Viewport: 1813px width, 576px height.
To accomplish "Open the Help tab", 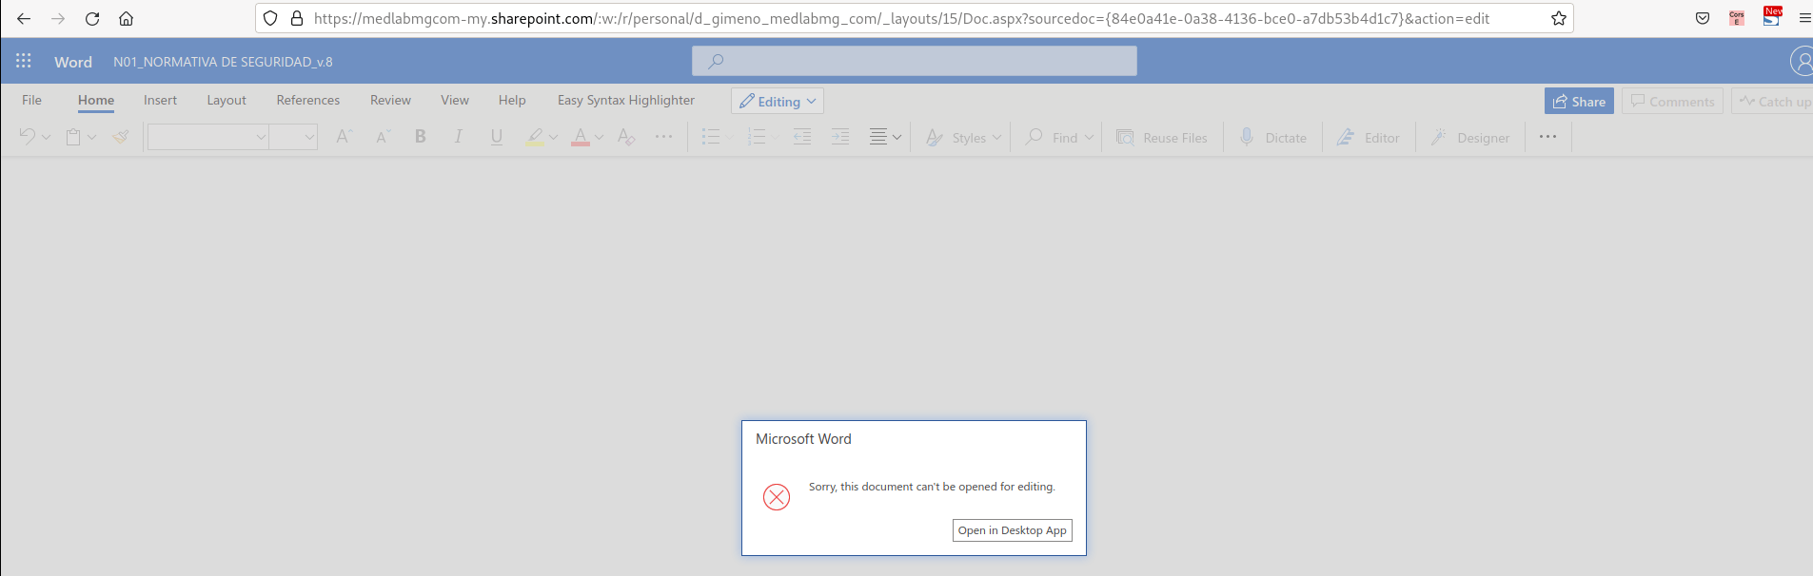I will click(512, 100).
